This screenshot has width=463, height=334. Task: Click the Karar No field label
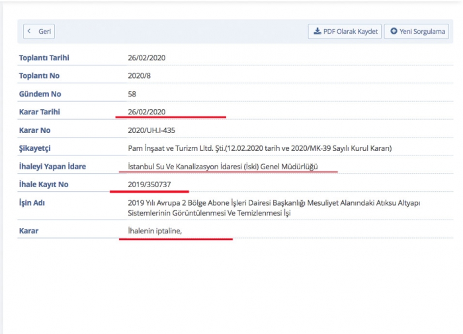[x=34, y=130]
